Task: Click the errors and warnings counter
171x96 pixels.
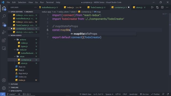Action: coord(27,94)
